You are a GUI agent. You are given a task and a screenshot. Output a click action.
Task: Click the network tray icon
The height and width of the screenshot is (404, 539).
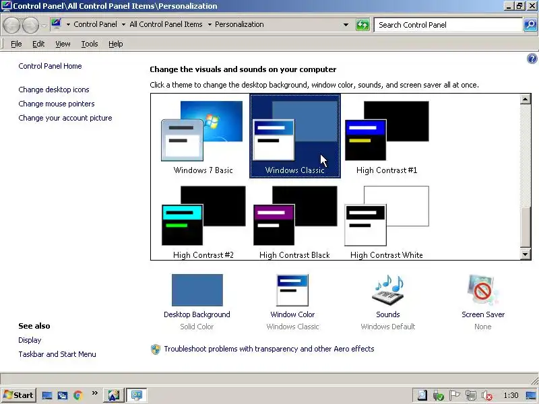470,395
